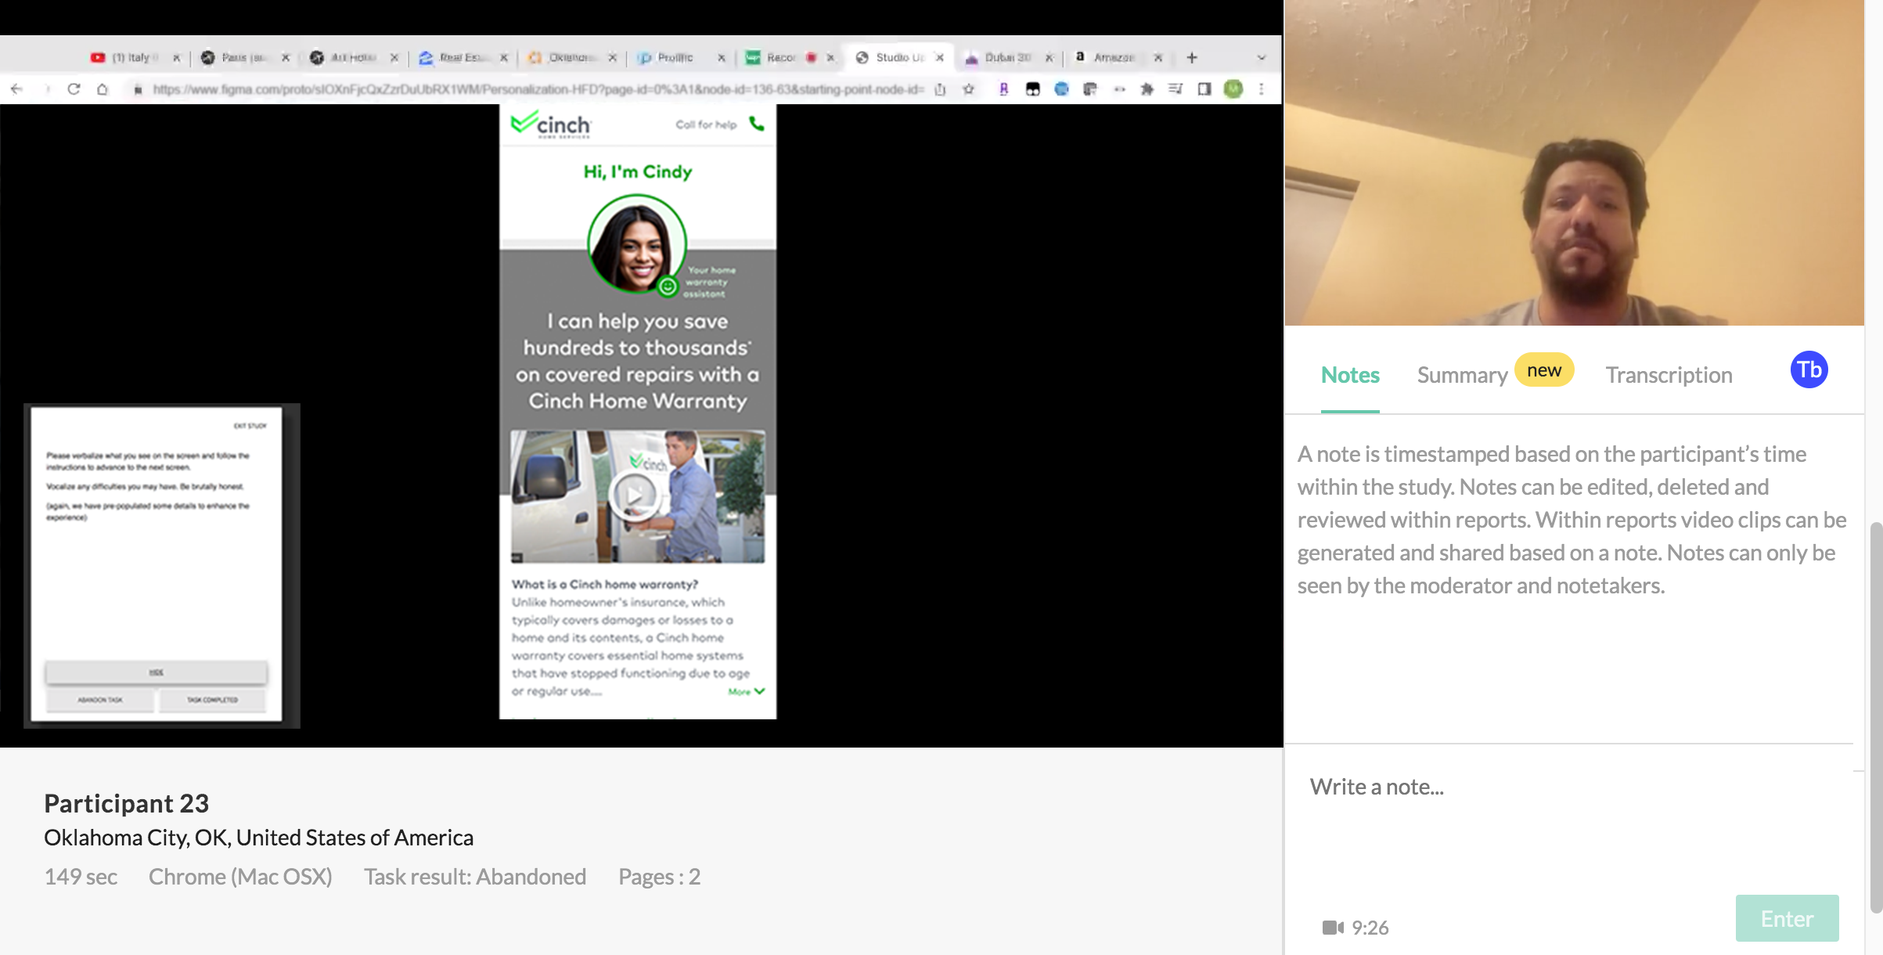
Task: Click the Abandon Task button
Action: point(100,700)
